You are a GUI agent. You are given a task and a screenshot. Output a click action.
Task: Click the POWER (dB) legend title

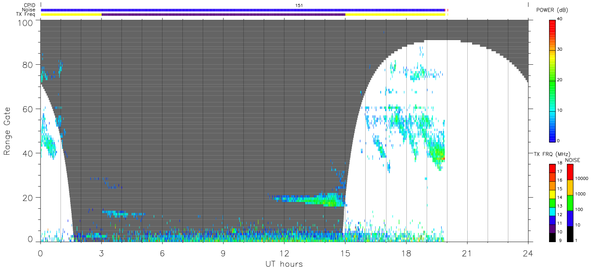[x=552, y=10]
